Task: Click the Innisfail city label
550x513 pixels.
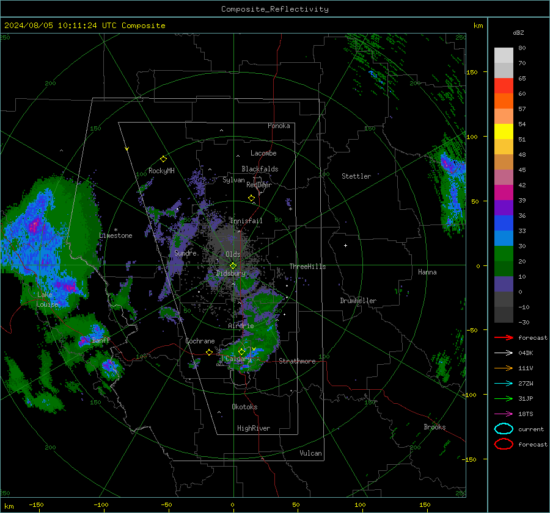Action: 246,221
